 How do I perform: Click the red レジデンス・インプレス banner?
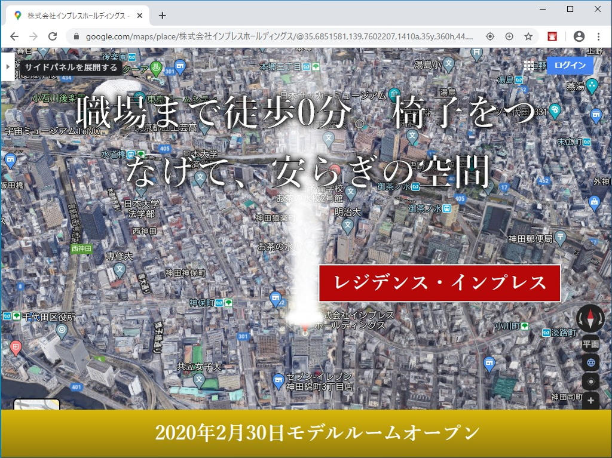click(440, 284)
